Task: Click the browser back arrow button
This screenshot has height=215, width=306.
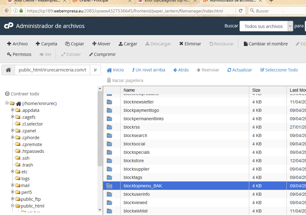Action: (7, 11)
